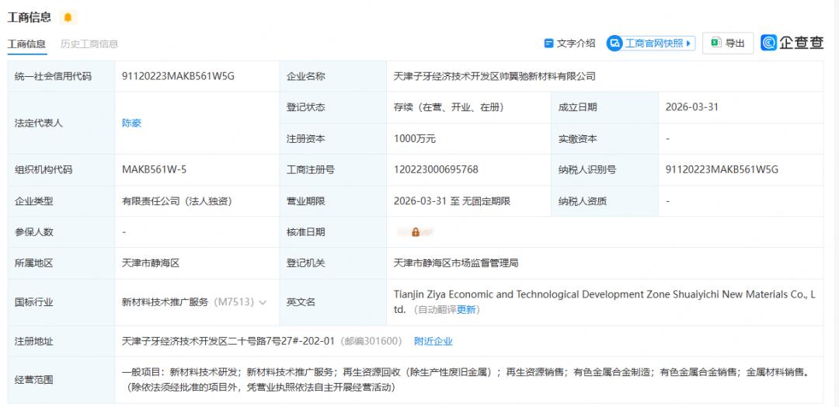Click registration number 120223000695768

tap(436, 170)
